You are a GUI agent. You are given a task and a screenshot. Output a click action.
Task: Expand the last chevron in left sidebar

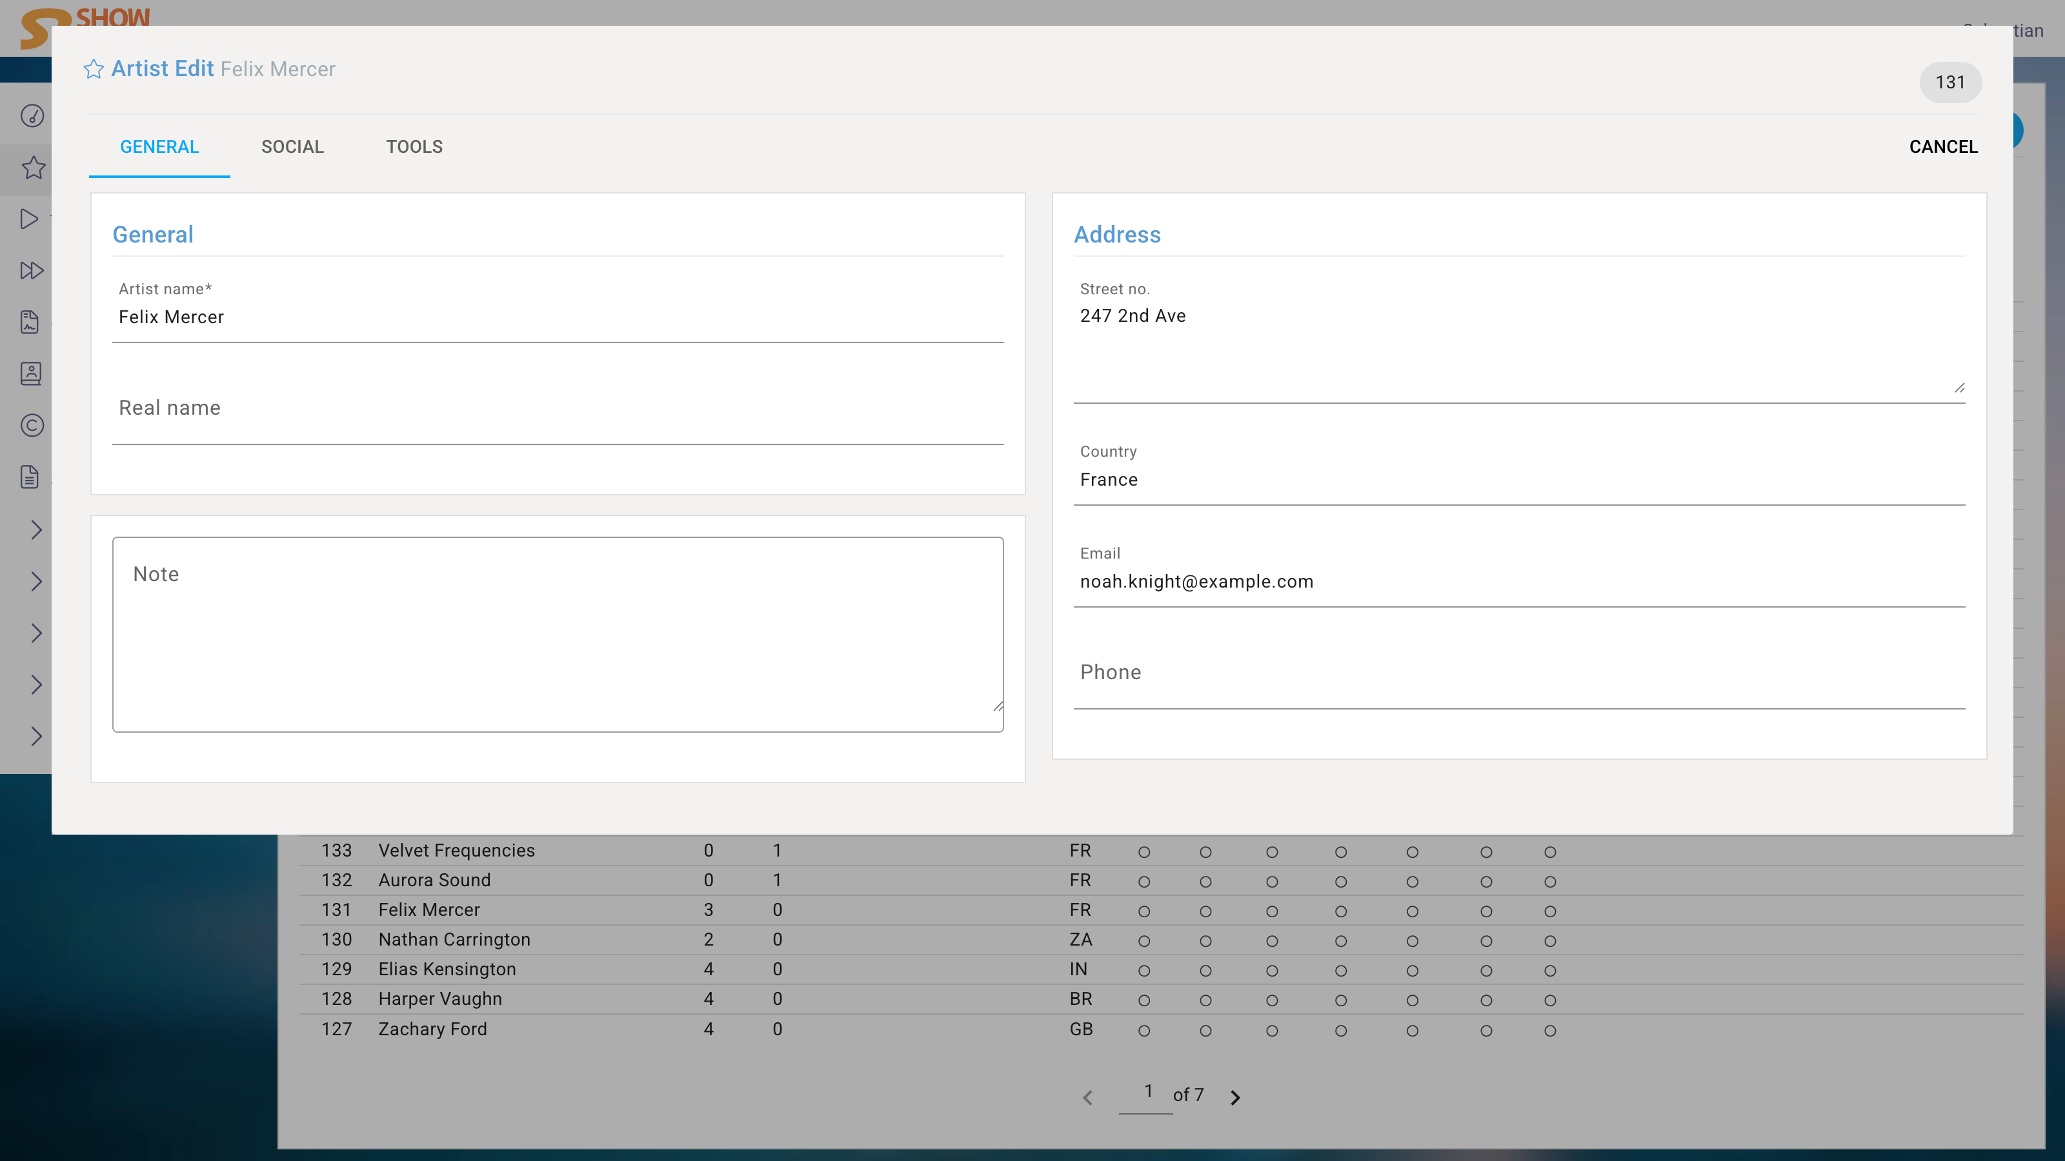coord(36,737)
